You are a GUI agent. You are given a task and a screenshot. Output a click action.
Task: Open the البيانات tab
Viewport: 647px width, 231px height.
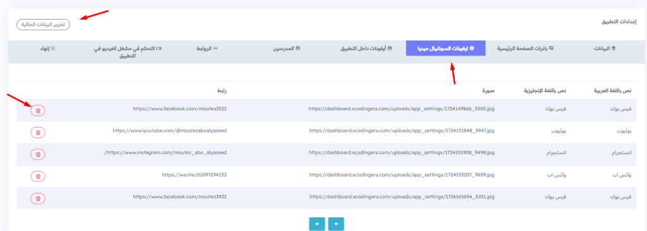tap(605, 48)
